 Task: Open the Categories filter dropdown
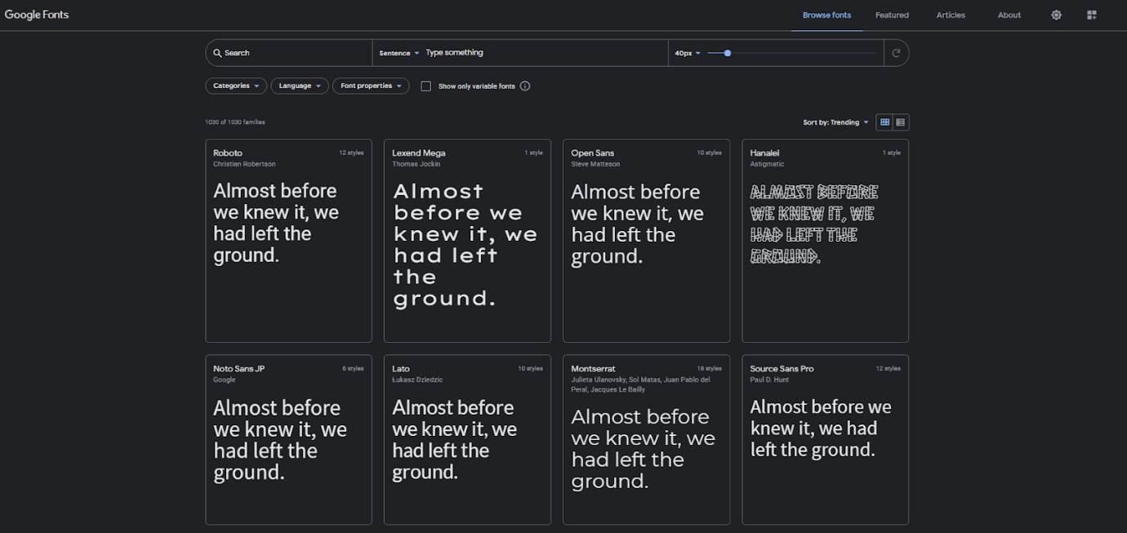point(236,86)
